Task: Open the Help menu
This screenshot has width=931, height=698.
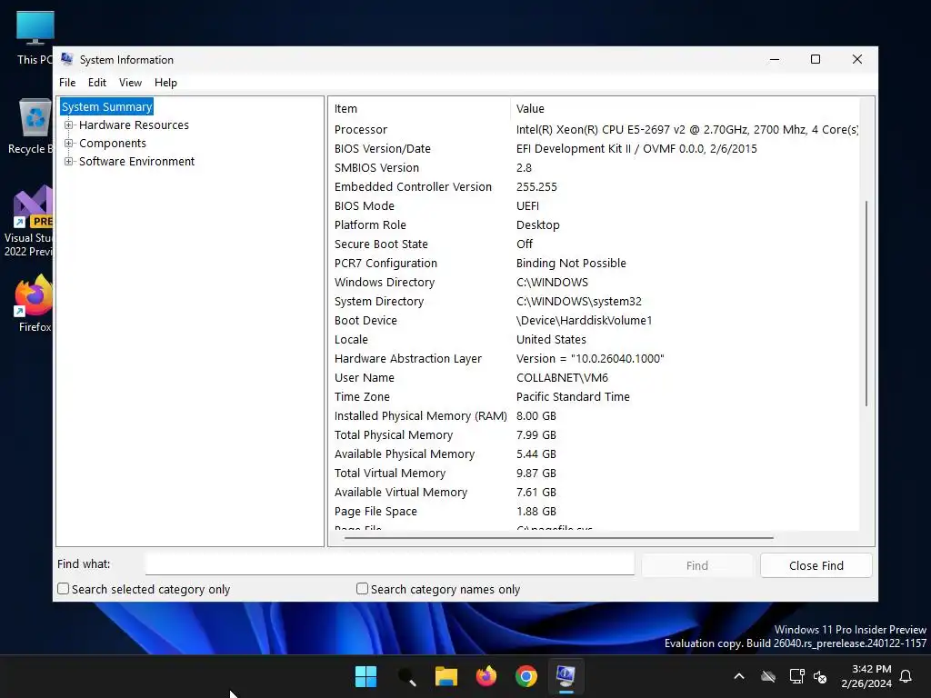Action: pyautogui.click(x=165, y=83)
